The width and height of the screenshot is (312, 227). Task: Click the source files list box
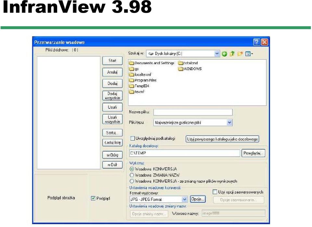(x=69, y=113)
